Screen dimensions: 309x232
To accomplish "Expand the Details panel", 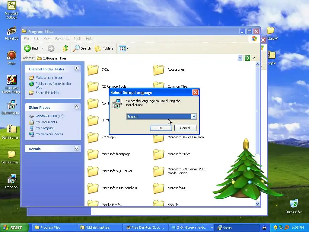I will pyautogui.click(x=76, y=148).
